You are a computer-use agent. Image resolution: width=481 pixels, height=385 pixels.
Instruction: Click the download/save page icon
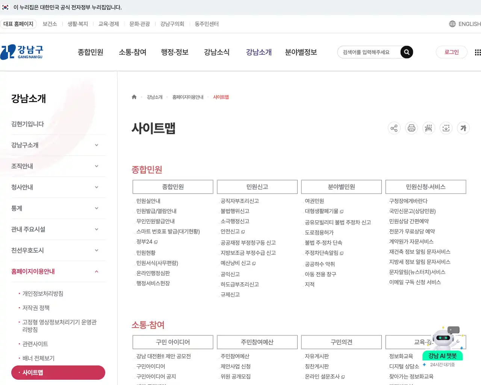446,128
